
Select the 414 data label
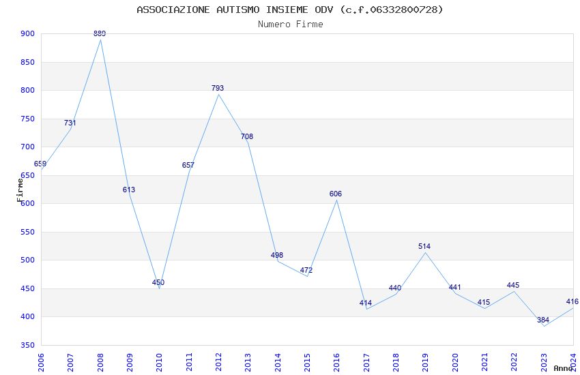(366, 303)
